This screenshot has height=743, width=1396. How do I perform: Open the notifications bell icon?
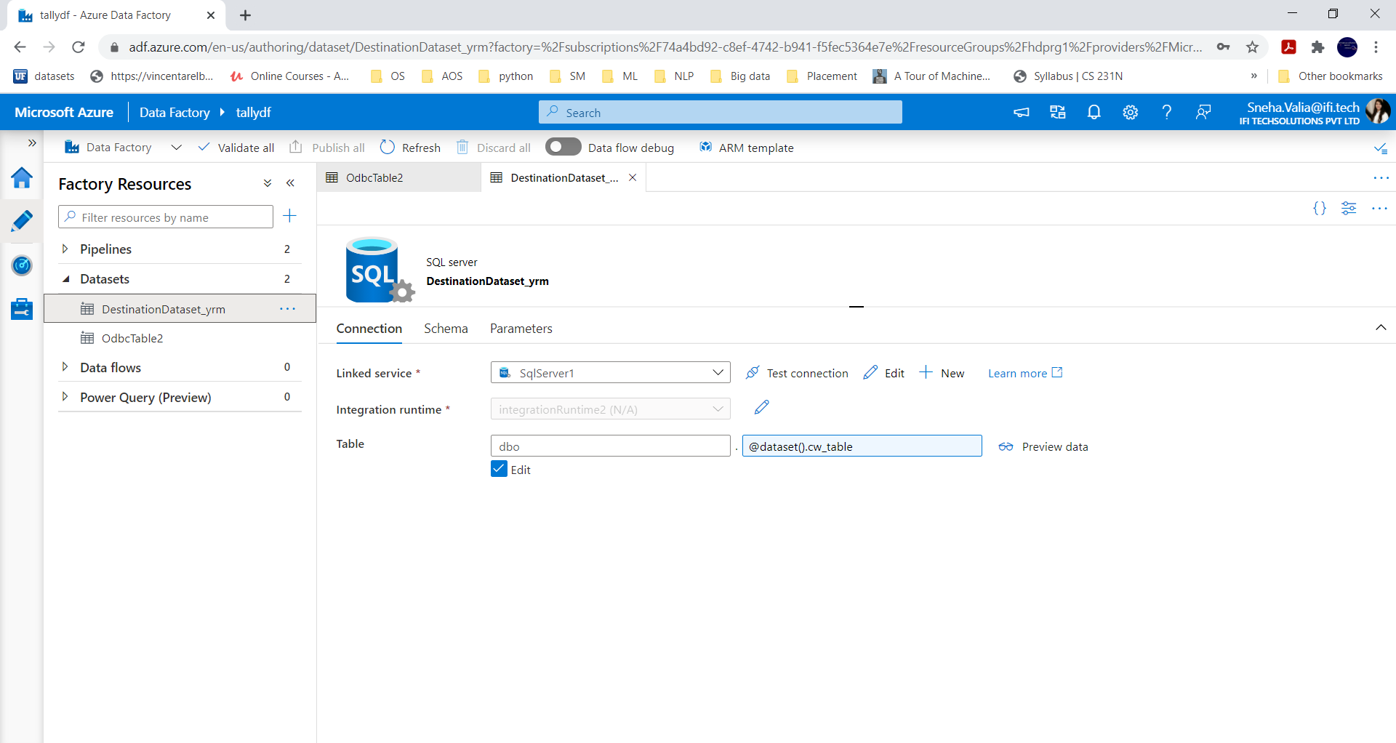(1094, 112)
